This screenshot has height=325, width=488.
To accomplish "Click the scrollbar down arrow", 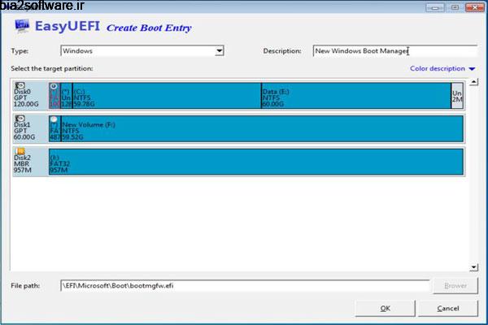I will click(473, 267).
